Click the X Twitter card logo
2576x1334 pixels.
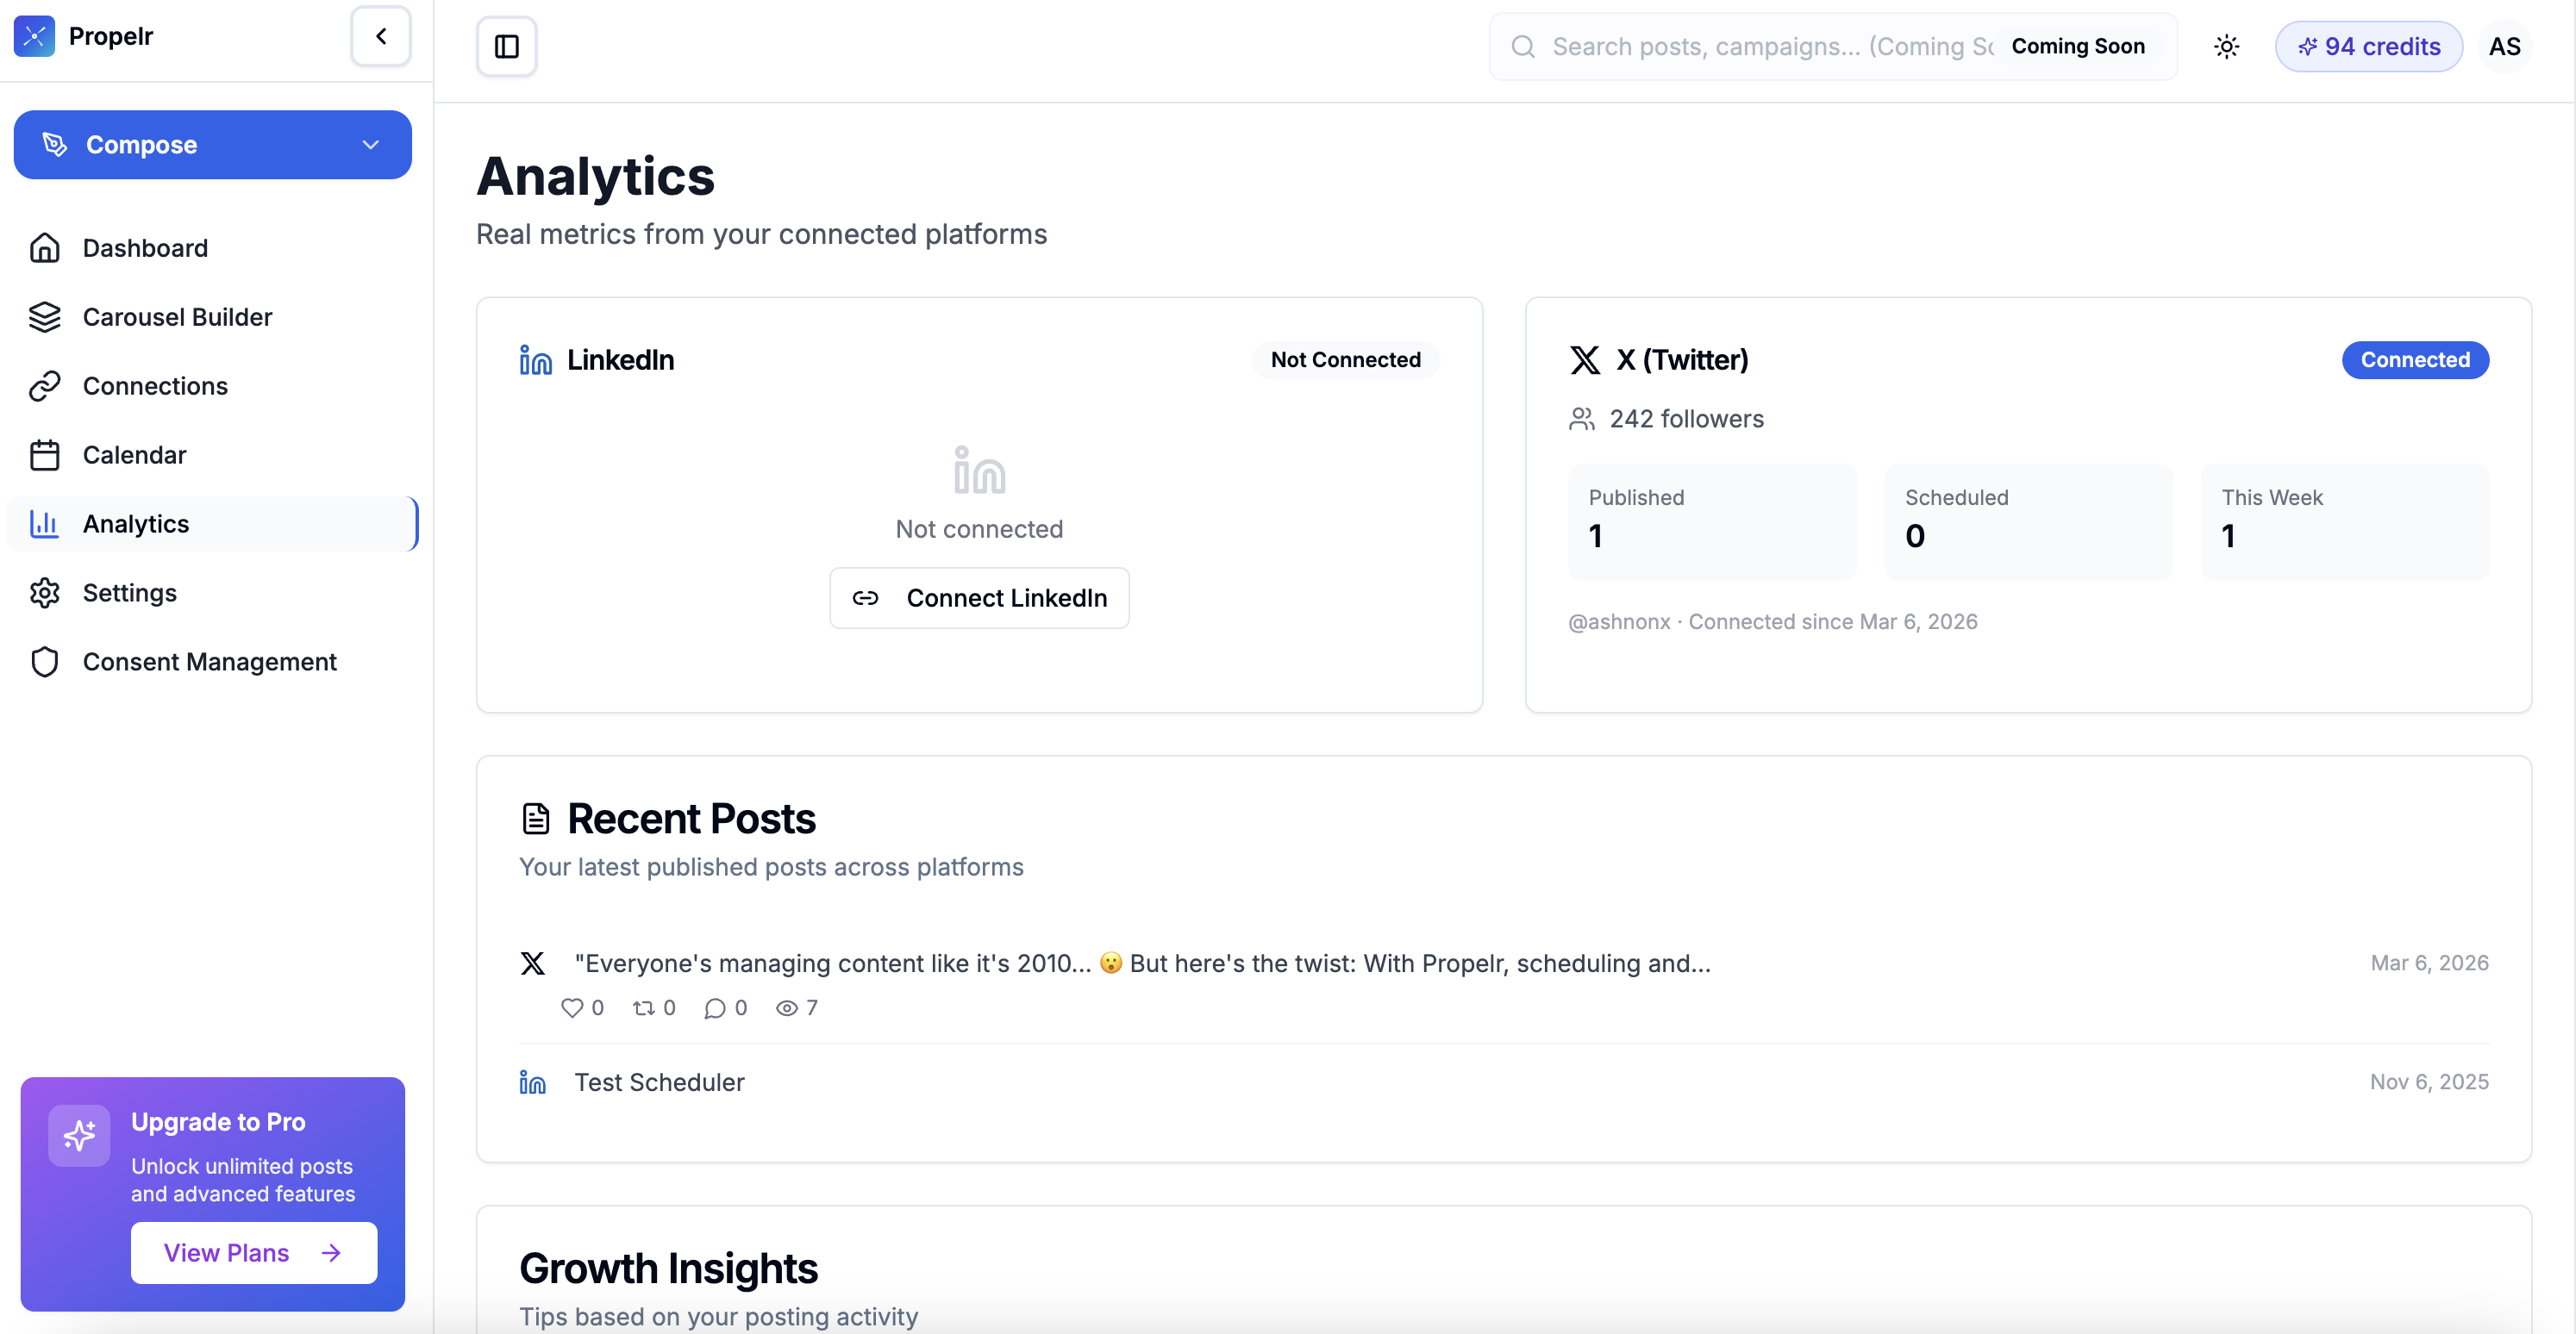1584,359
